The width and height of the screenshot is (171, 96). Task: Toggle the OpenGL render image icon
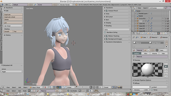tap(118, 87)
